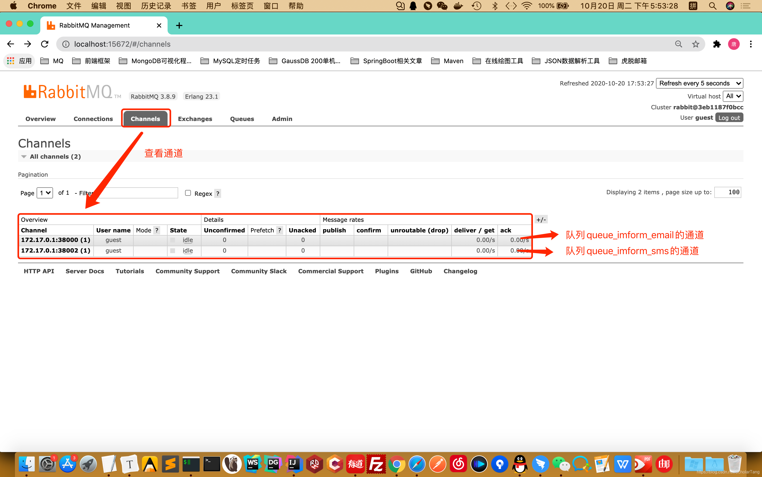
Task: Go forward in browser history
Action: (x=28, y=44)
